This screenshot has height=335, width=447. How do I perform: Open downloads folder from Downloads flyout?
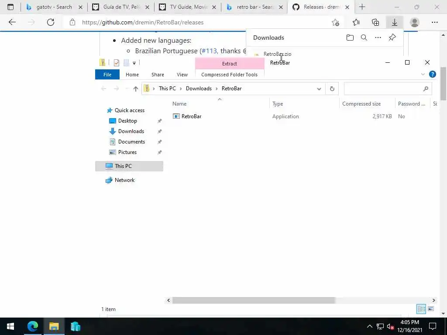pos(350,38)
